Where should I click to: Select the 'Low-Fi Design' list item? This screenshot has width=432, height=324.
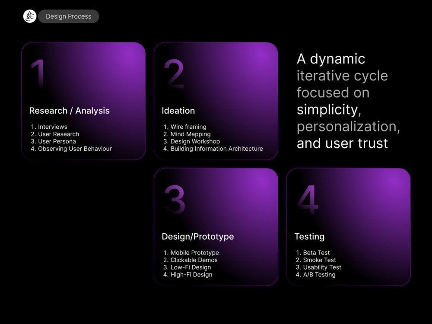click(x=187, y=267)
